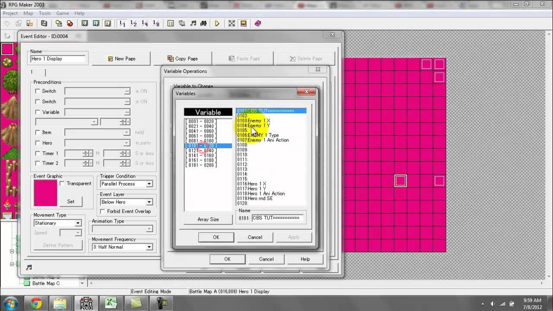Viewport: 553px width, 311px height.
Task: Toggle the Show Title toolbar icon
Action: (243, 23)
